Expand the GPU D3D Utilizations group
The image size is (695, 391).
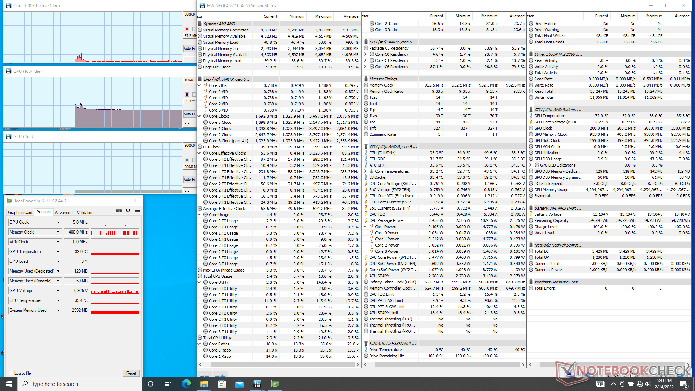coord(530,165)
